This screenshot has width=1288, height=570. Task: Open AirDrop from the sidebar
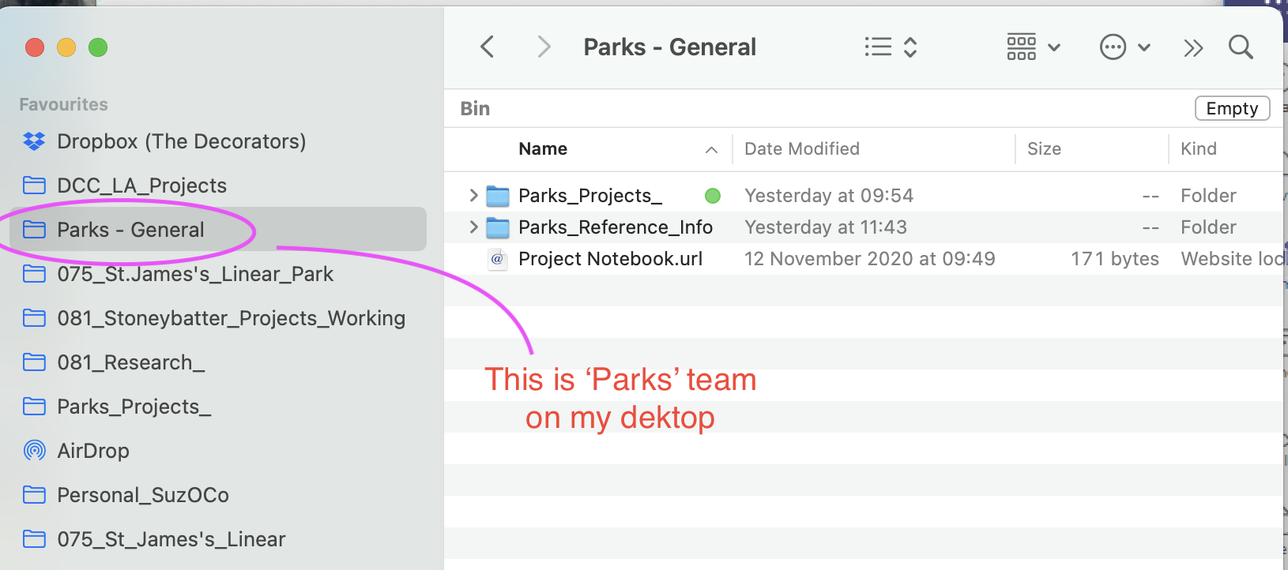coord(93,451)
